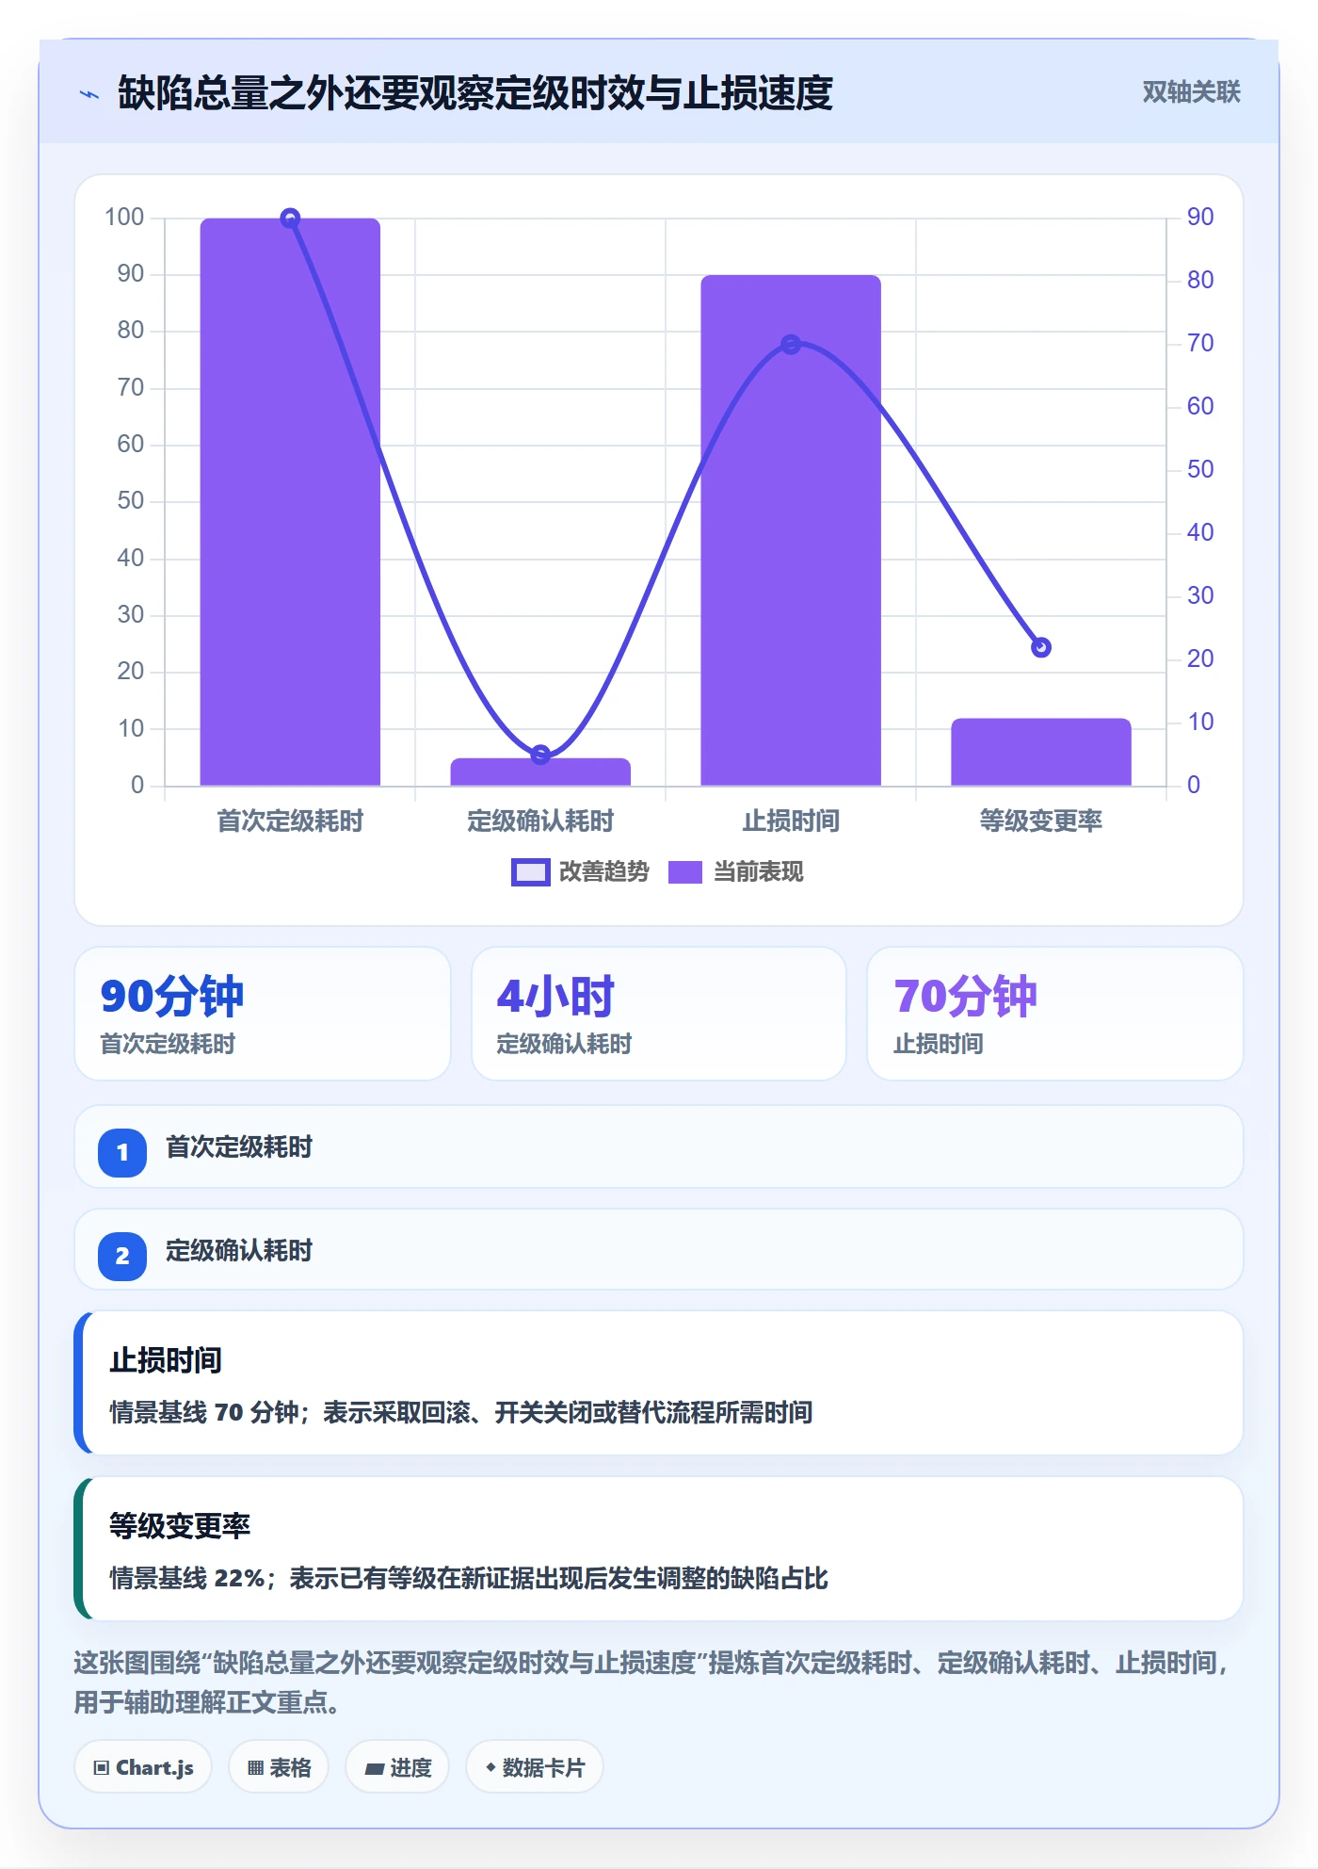Image resolution: width=1318 pixels, height=1869 pixels.
Task: Click the lightning icon beside the title
Action: (89, 94)
